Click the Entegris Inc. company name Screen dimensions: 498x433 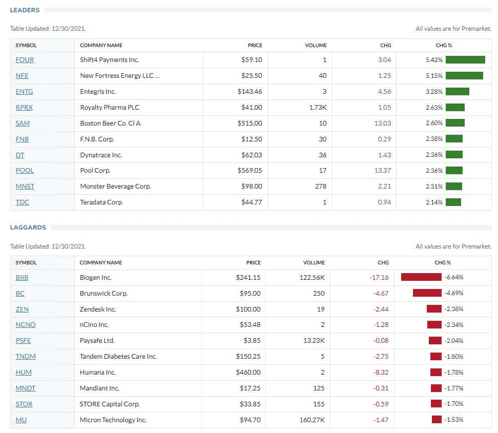(98, 92)
